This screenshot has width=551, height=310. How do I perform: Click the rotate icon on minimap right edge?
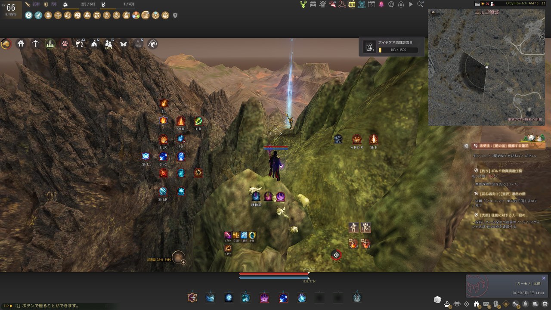tap(543, 37)
